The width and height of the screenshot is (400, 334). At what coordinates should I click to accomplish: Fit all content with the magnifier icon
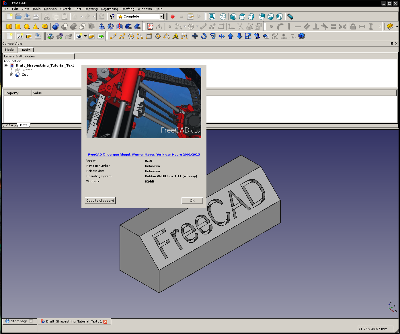[x=212, y=17]
